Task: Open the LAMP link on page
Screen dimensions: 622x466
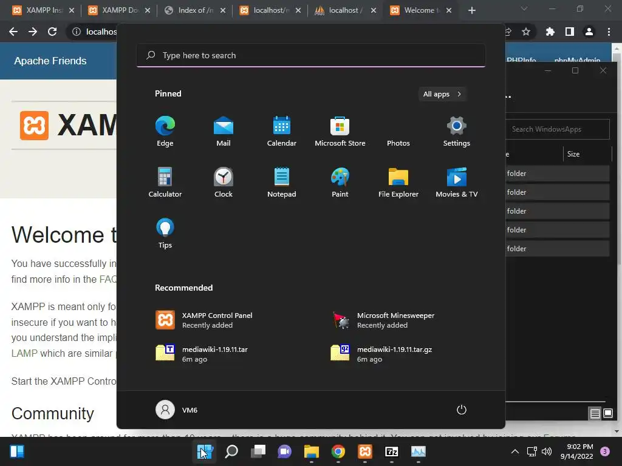Action: click(x=24, y=353)
